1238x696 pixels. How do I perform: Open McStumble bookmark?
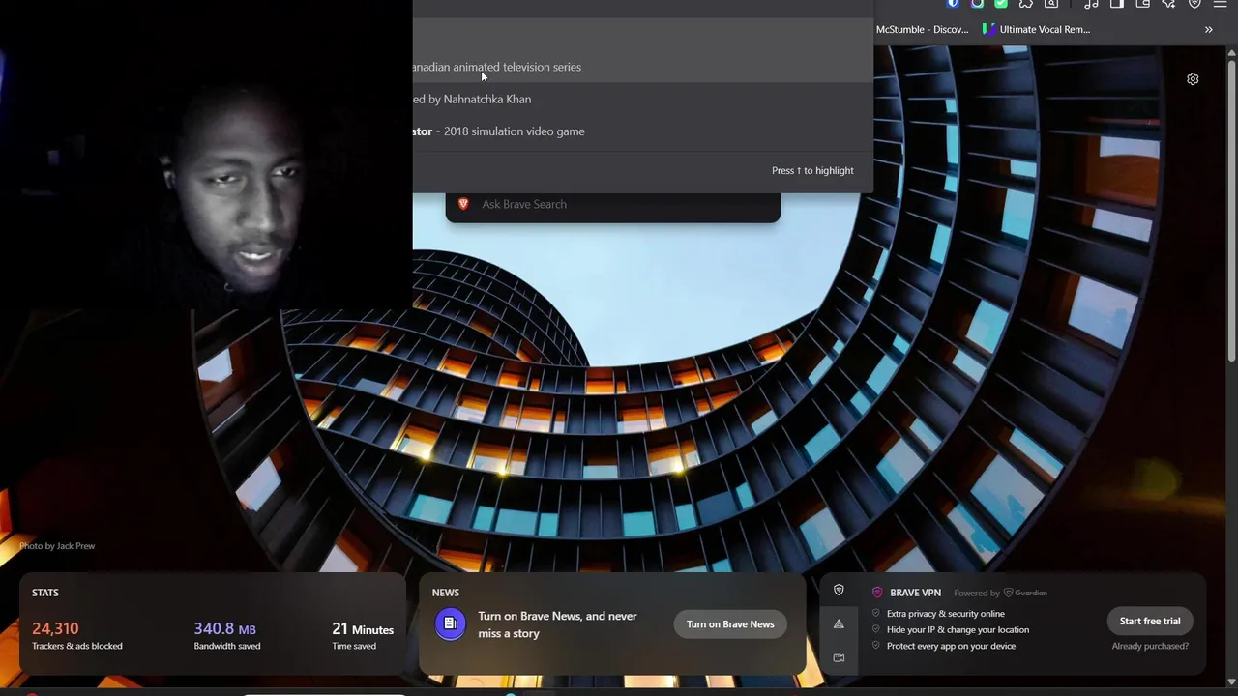pos(922,29)
